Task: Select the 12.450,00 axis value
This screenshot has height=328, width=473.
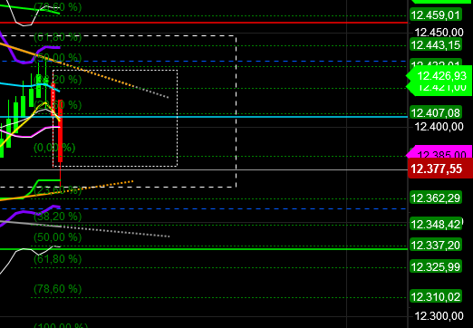Action: pyautogui.click(x=439, y=33)
